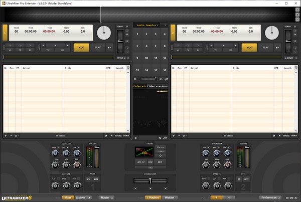Enable deck 2 RES effect checkbox
Screen dimensions: 301x202
coord(229,178)
